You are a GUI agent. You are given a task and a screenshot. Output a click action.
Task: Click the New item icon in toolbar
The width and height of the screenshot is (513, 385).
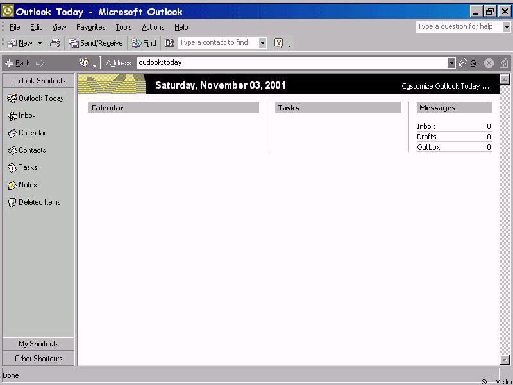tap(12, 43)
